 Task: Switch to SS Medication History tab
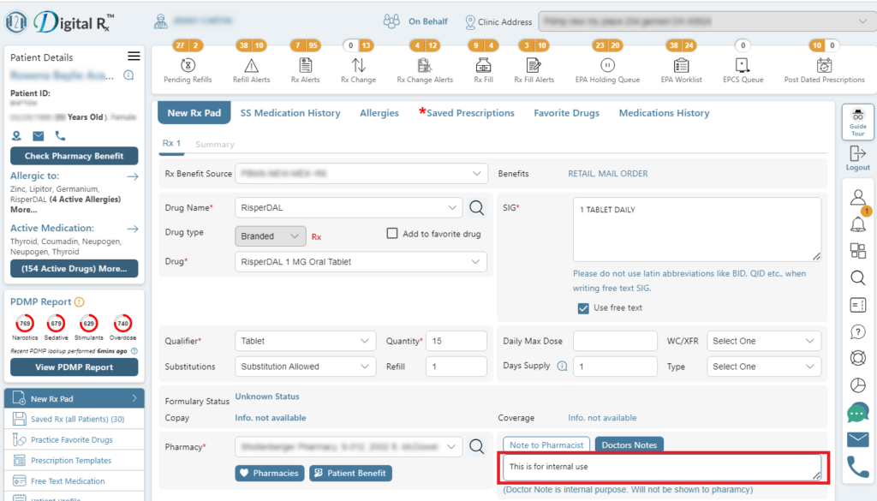289,113
